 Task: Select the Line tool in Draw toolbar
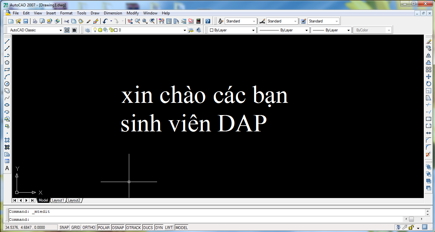tap(7, 41)
